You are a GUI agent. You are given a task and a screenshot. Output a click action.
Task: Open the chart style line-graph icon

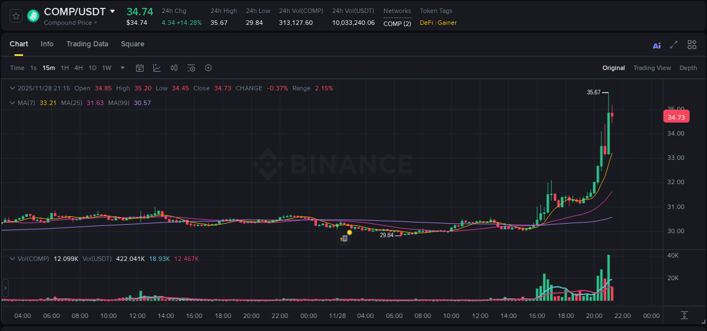(x=157, y=68)
